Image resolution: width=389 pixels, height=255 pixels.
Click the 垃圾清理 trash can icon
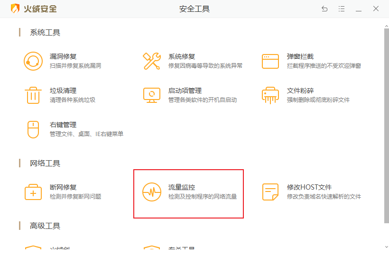33,95
